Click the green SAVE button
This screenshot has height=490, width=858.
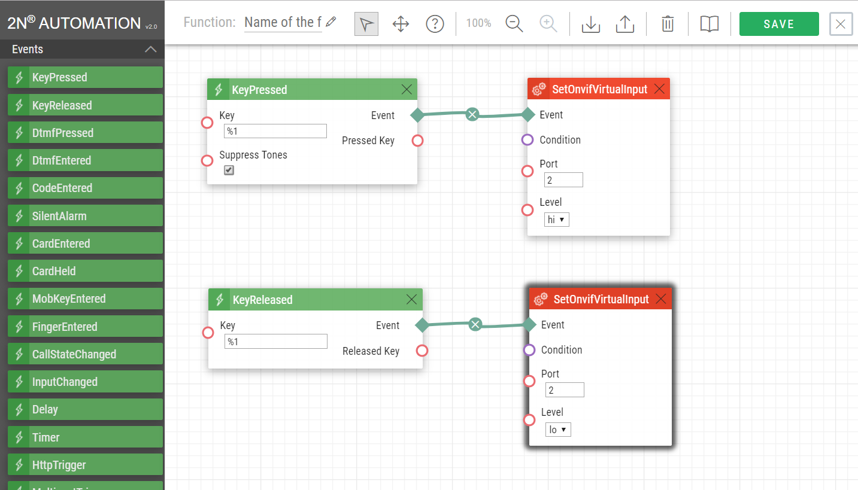click(x=779, y=24)
